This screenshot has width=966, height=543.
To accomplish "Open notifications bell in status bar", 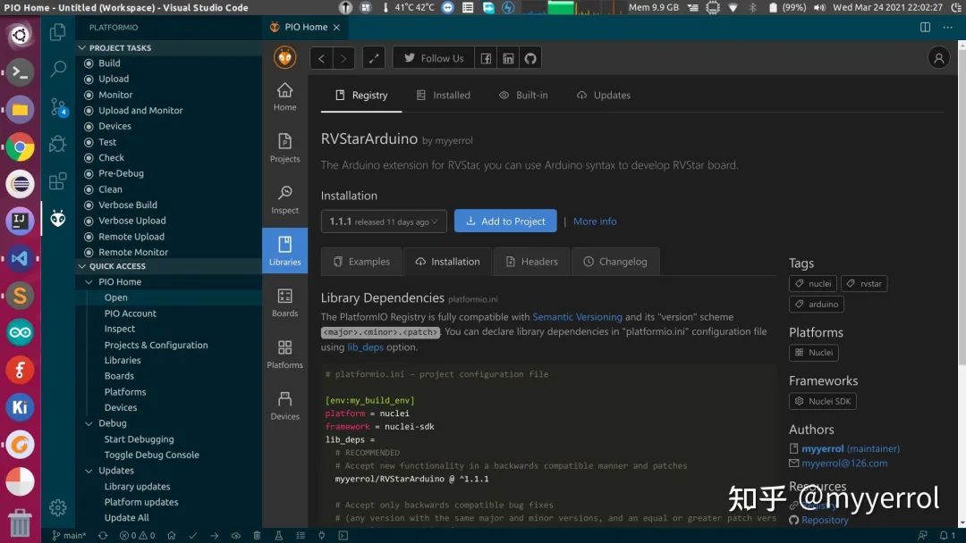I will click(x=947, y=536).
